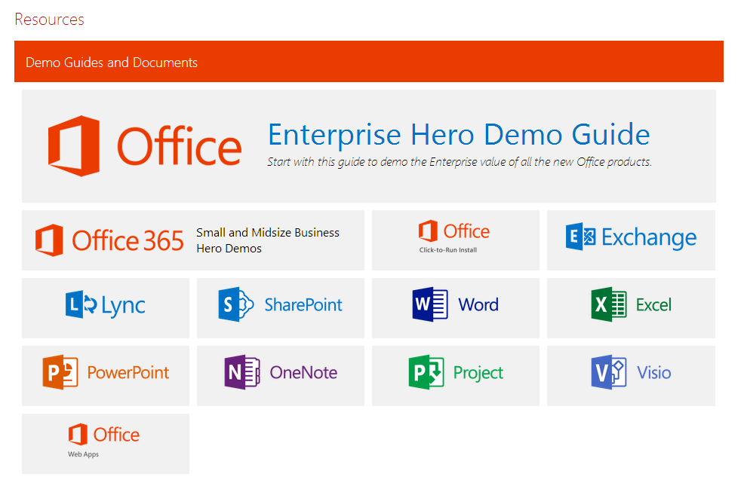Screen dimensions: 741x495
Task: Click the 'Resources' heading
Action: (49, 20)
